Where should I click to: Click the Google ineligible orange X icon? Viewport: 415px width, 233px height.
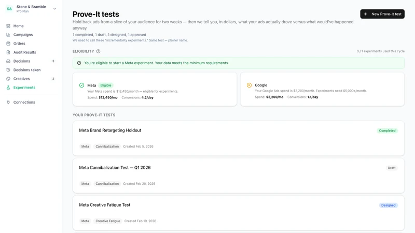pos(249,85)
